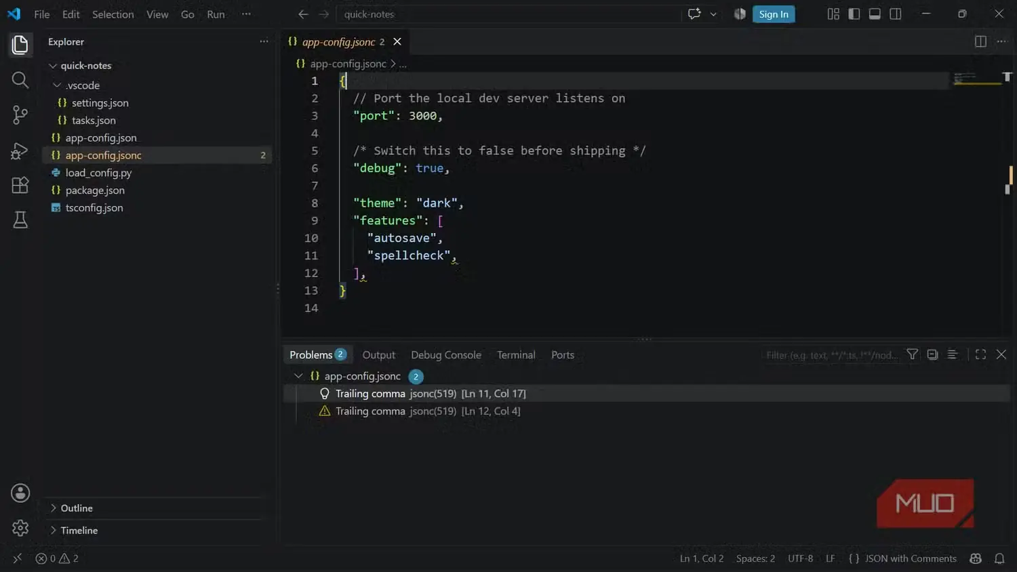Viewport: 1017px width, 572px height.
Task: Expand the Timeline section
Action: (53, 531)
